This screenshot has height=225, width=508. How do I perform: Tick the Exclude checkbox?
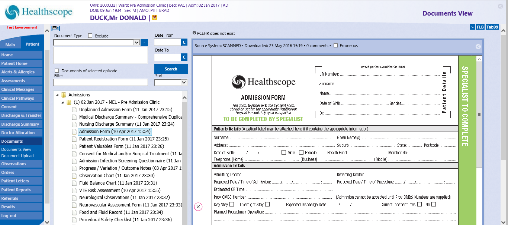90,36
